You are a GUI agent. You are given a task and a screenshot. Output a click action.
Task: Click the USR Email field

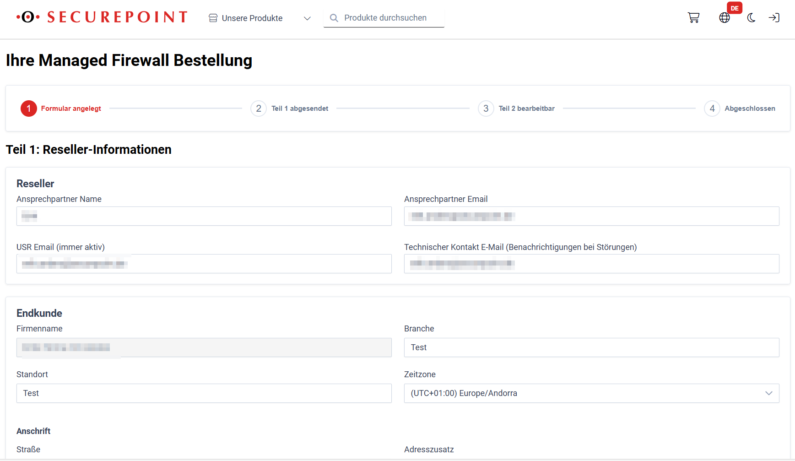pos(204,264)
